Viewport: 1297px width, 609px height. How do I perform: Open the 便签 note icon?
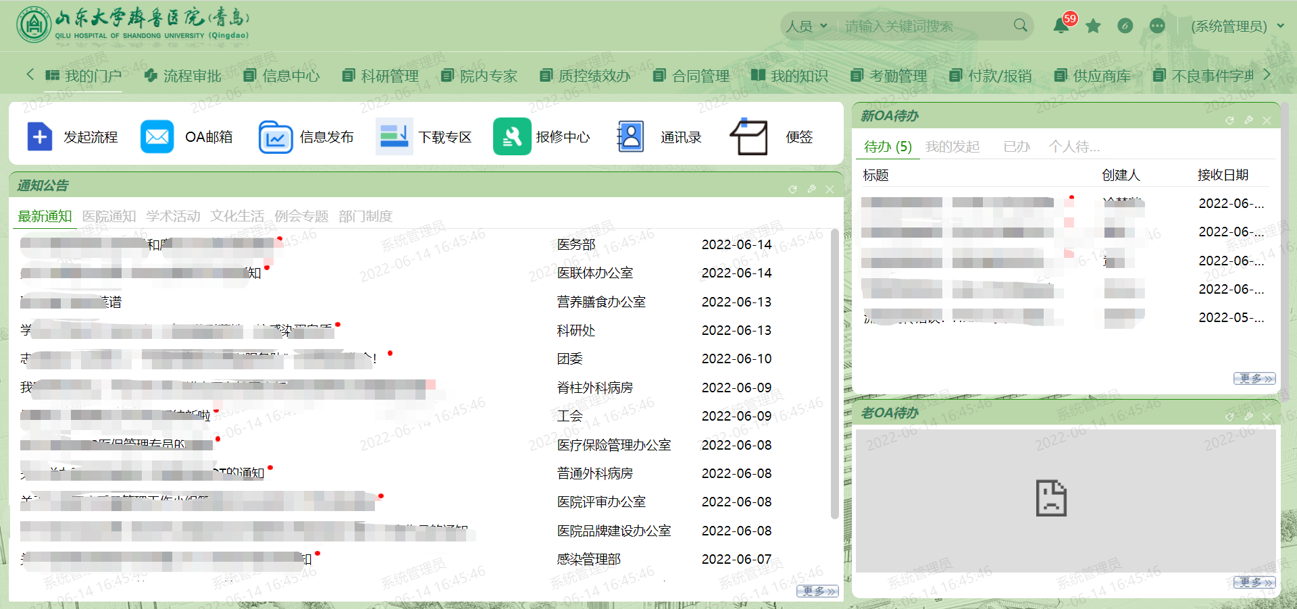[x=749, y=137]
